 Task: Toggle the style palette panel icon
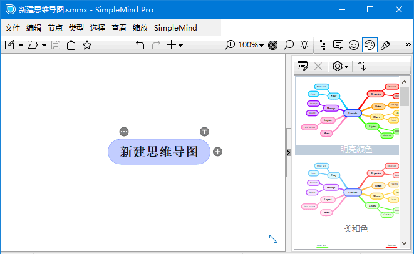[370, 45]
